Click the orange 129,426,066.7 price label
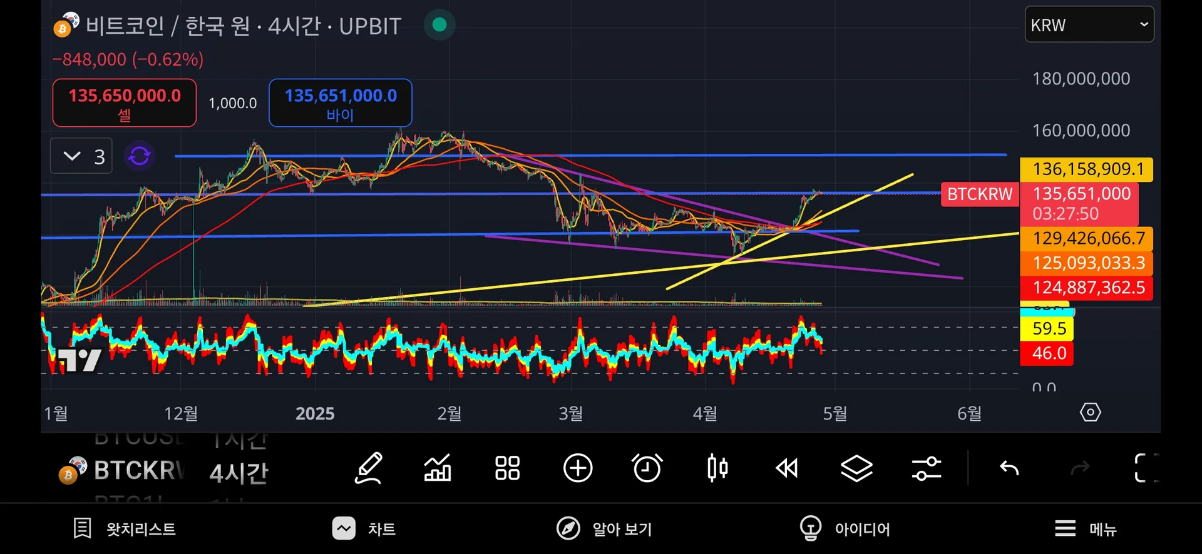The height and width of the screenshot is (554, 1202). pyautogui.click(x=1087, y=238)
